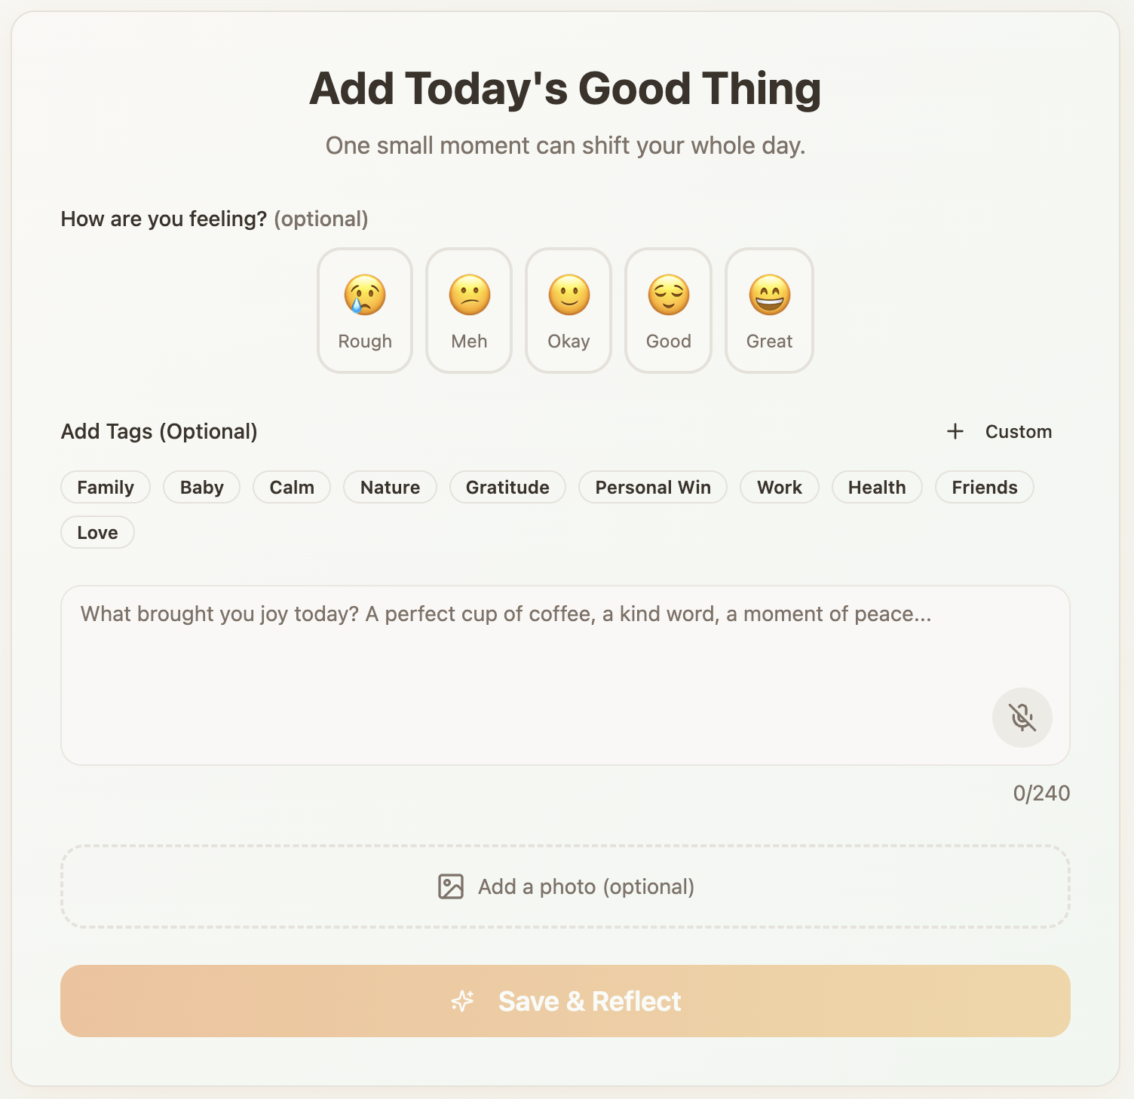The height and width of the screenshot is (1099, 1134).
Task: Select the Health tag
Action: pyautogui.click(x=877, y=487)
